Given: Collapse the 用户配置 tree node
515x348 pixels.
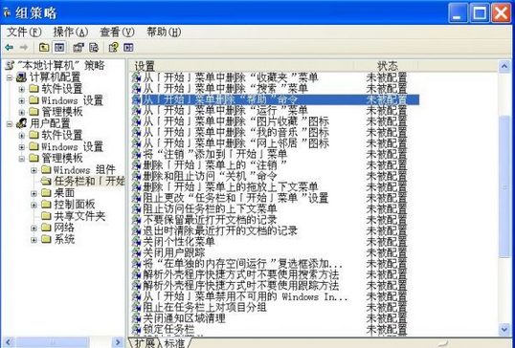Looking at the screenshot, I should (10, 124).
